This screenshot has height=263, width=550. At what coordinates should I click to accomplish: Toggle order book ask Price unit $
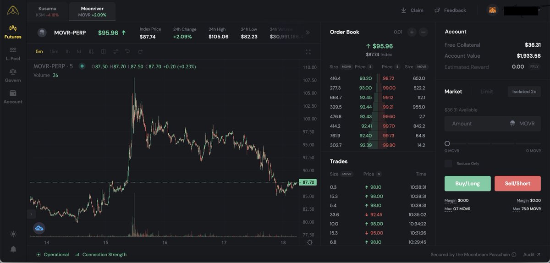click(397, 67)
